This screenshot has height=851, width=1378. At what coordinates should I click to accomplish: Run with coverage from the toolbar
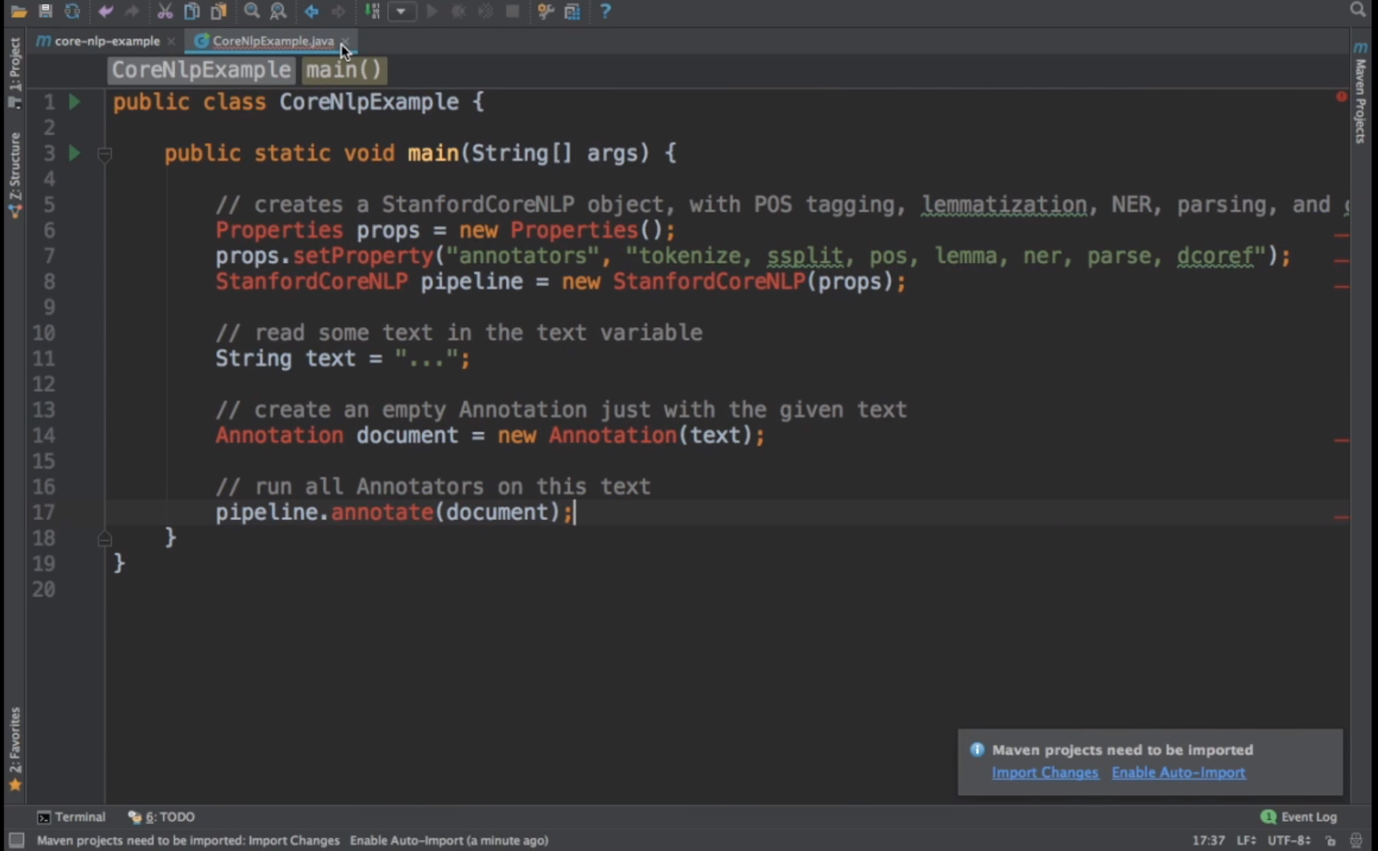point(486,11)
